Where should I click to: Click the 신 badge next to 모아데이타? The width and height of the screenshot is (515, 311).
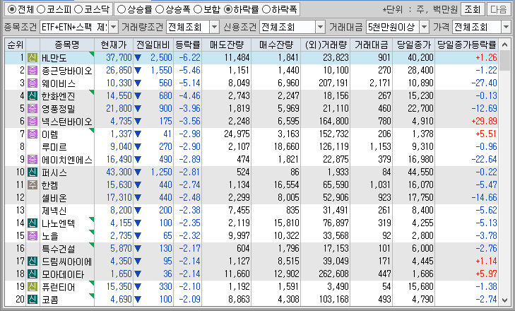[x=32, y=274]
